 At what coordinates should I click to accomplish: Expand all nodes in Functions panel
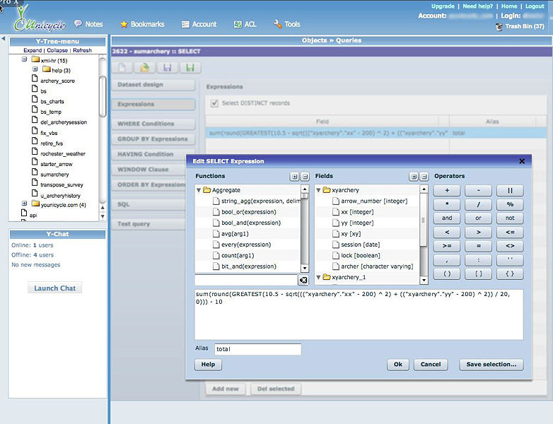point(294,176)
